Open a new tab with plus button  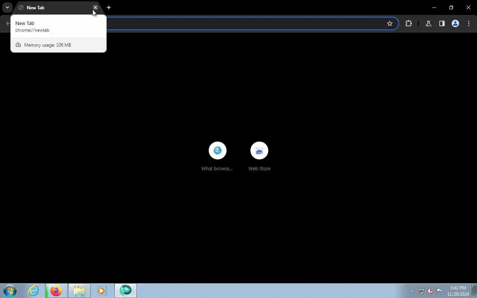point(109,7)
